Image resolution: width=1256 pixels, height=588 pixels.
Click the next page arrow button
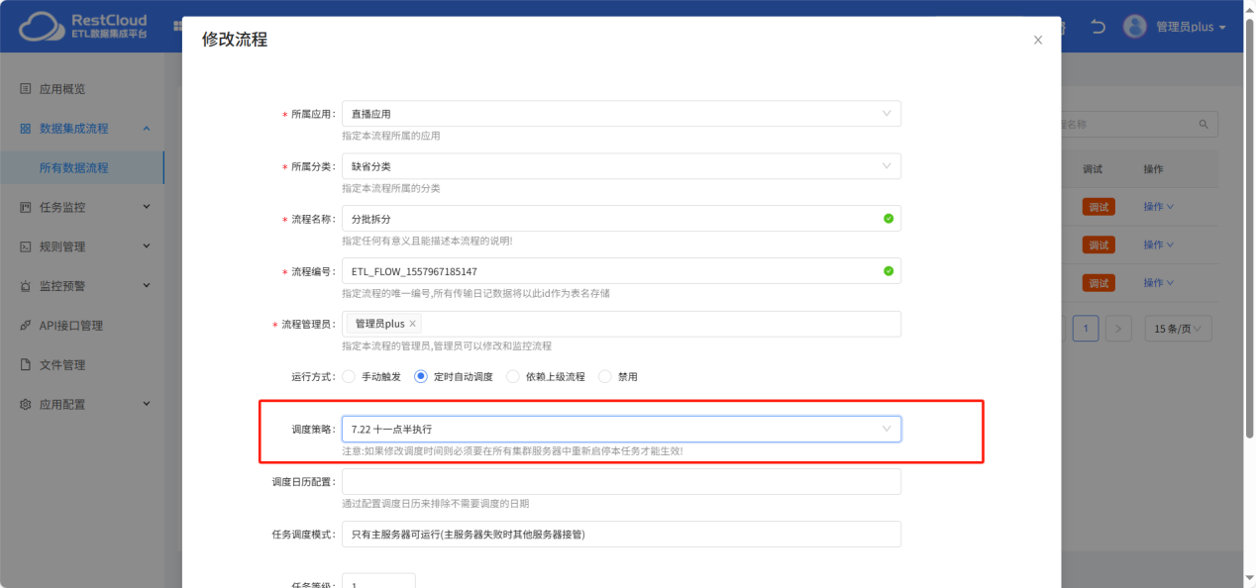pos(1118,329)
